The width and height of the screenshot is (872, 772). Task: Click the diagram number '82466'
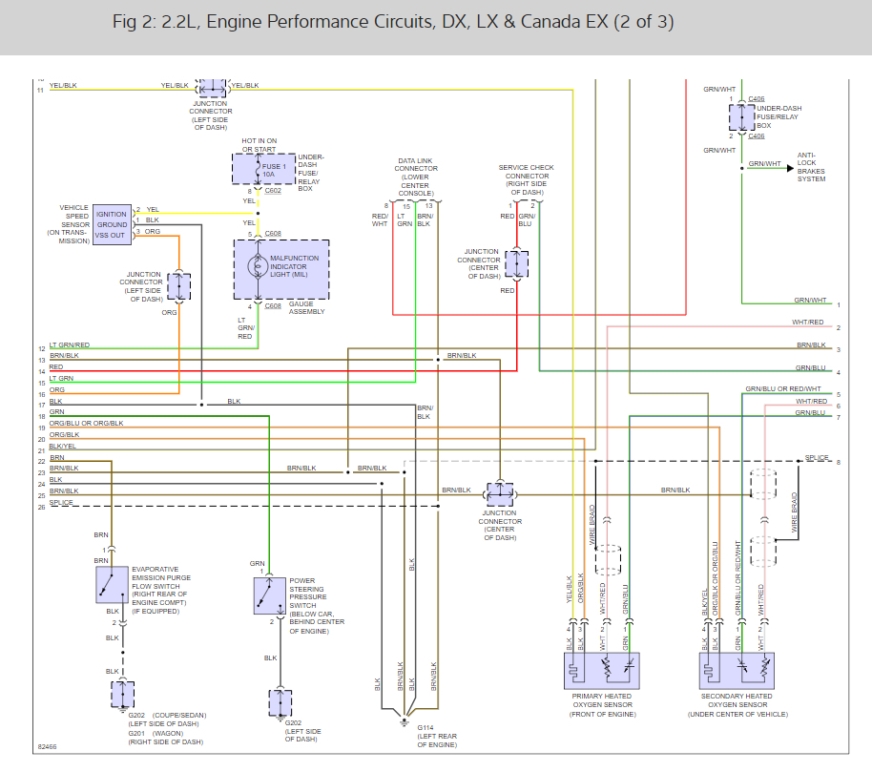tap(48, 747)
